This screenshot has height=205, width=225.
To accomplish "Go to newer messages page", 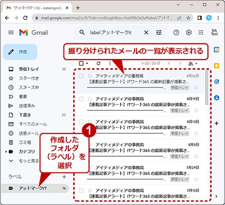I will 169,63.
